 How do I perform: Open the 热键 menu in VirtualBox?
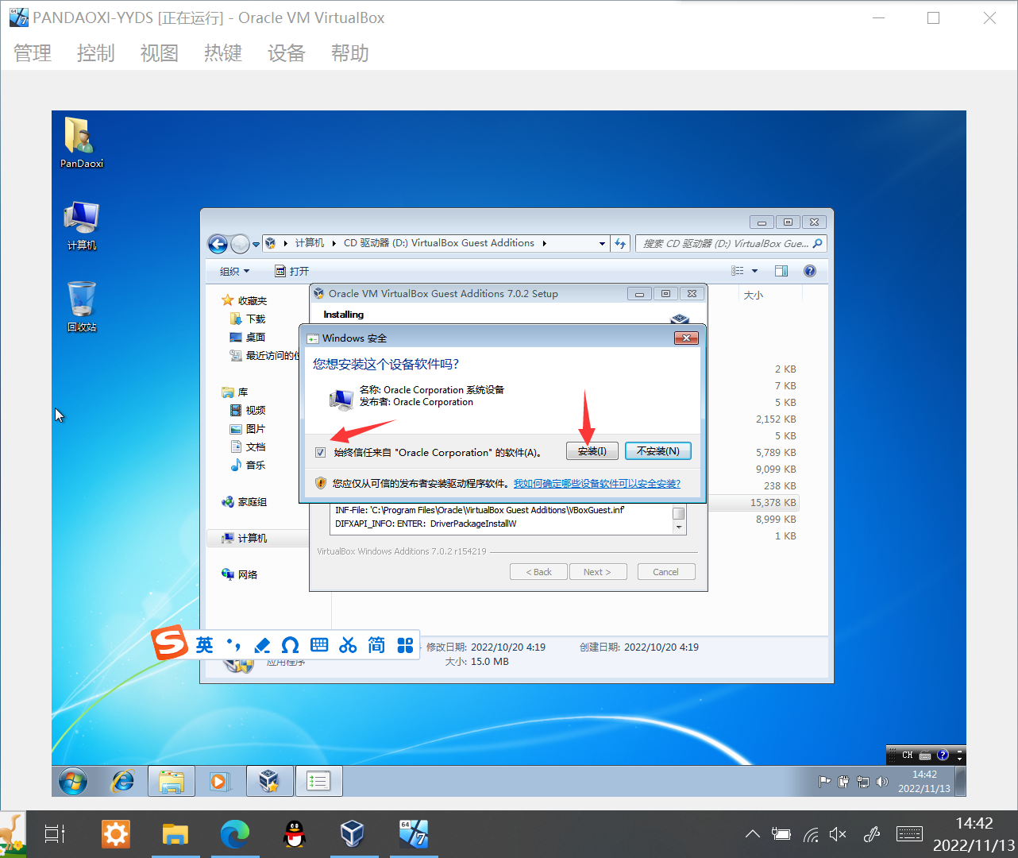coord(223,53)
